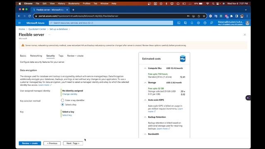Go to Home breadcrumb

click(22, 29)
